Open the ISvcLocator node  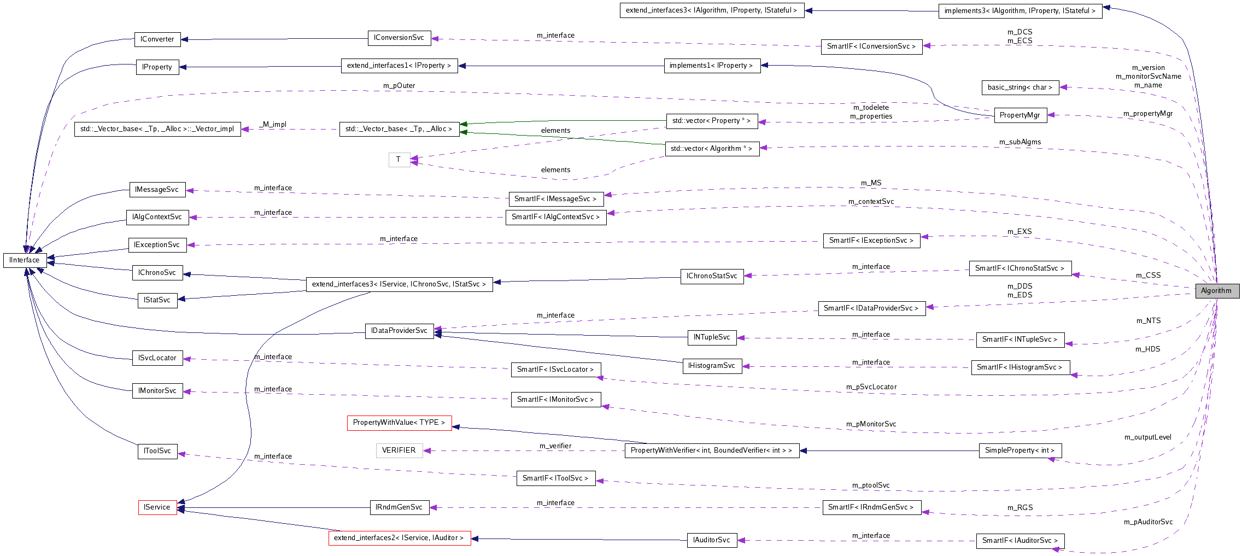(157, 358)
